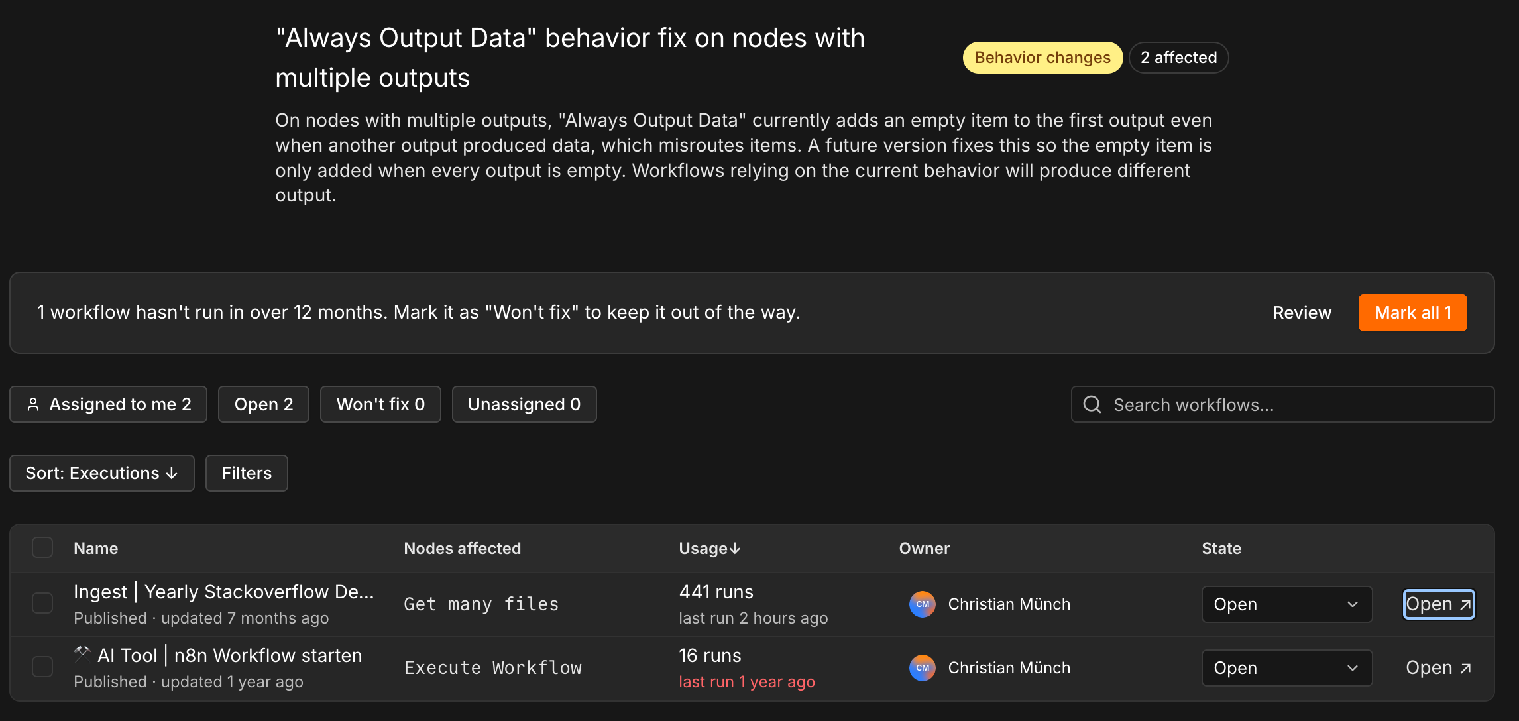The height and width of the screenshot is (721, 1519).
Task: Click the Usage sort arrow
Action: [735, 549]
